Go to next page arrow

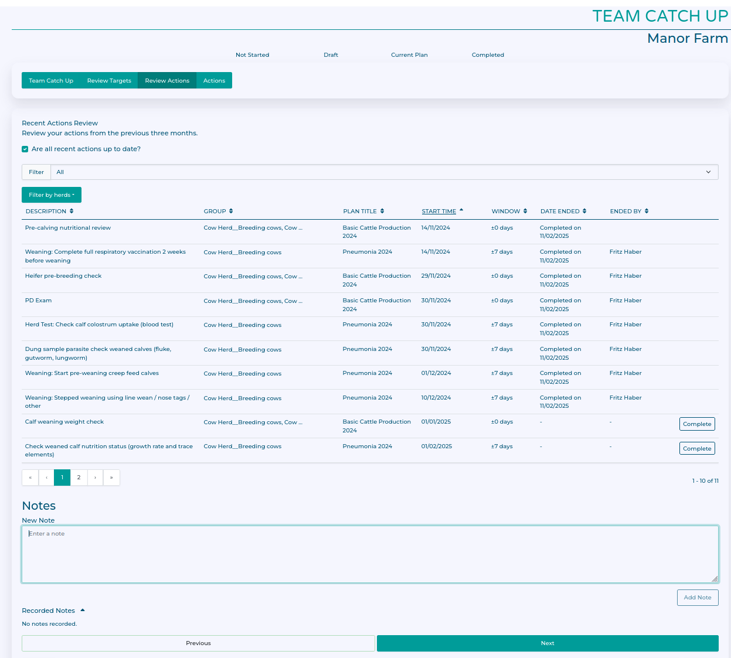click(95, 478)
